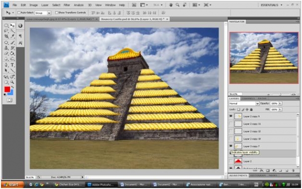Select the Zoom tool in toolbox
The width and height of the screenshot is (302, 189).
click(x=13, y=82)
